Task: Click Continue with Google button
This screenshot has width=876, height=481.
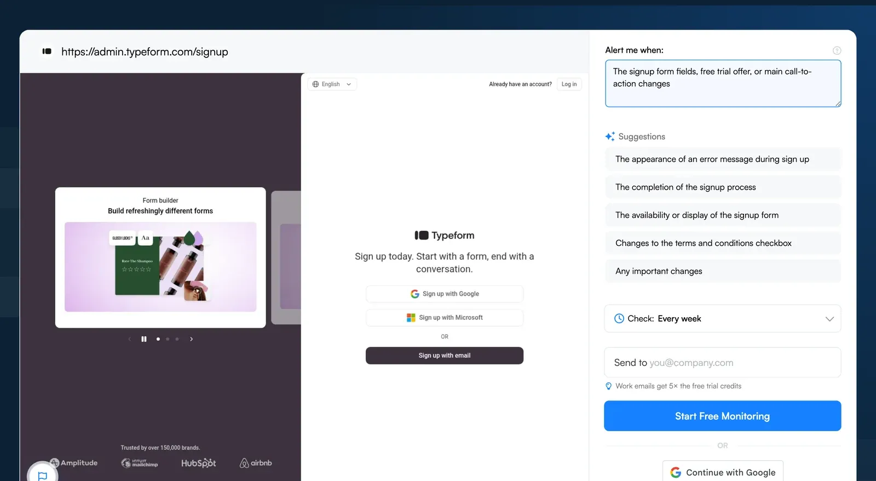Action: pyautogui.click(x=723, y=472)
